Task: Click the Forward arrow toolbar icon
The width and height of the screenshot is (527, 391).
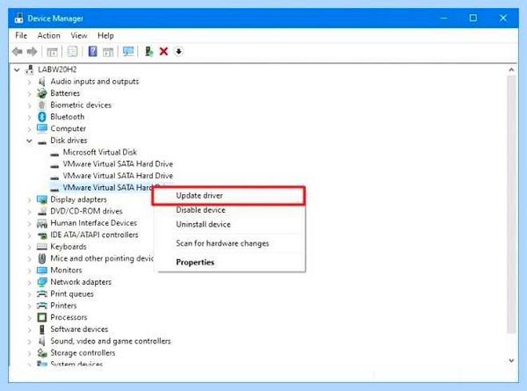Action: click(32, 52)
